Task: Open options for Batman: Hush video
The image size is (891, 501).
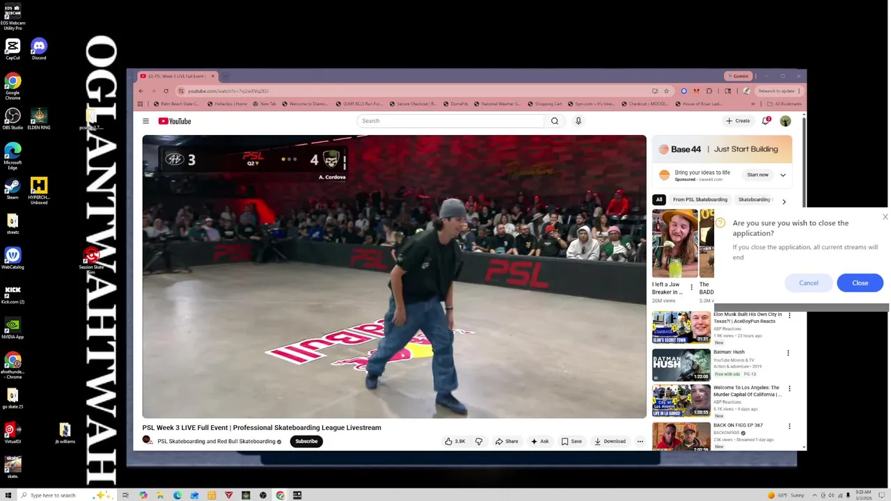Action: 788,353
